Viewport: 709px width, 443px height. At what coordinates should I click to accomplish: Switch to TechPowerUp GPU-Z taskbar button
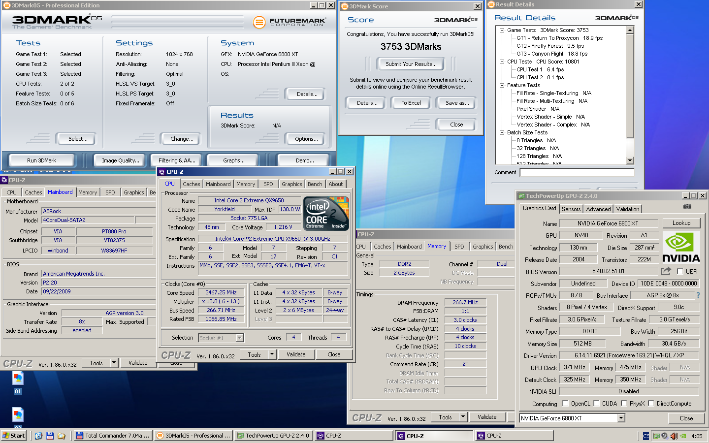point(273,436)
